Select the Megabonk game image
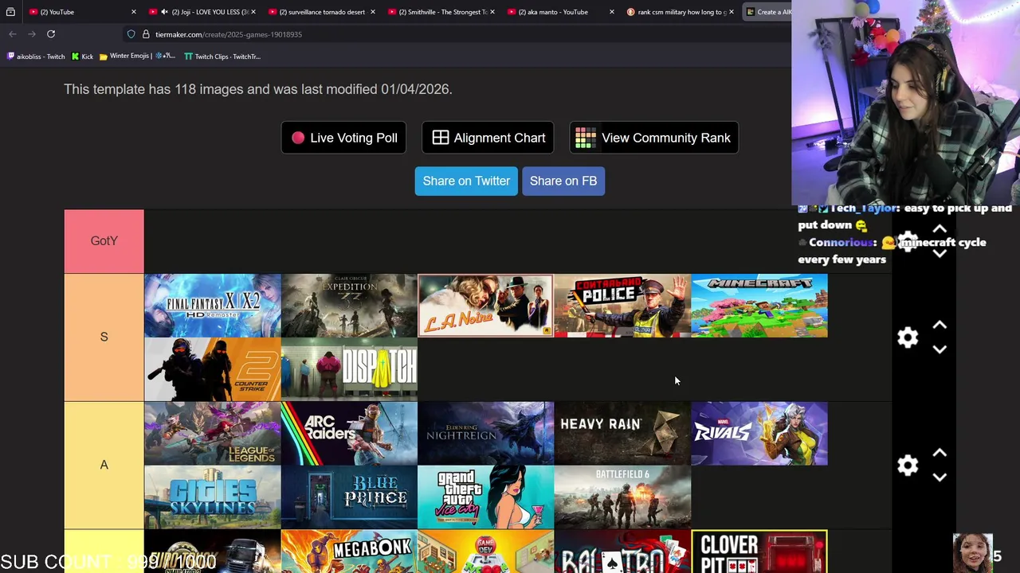1020x573 pixels. pos(349,552)
